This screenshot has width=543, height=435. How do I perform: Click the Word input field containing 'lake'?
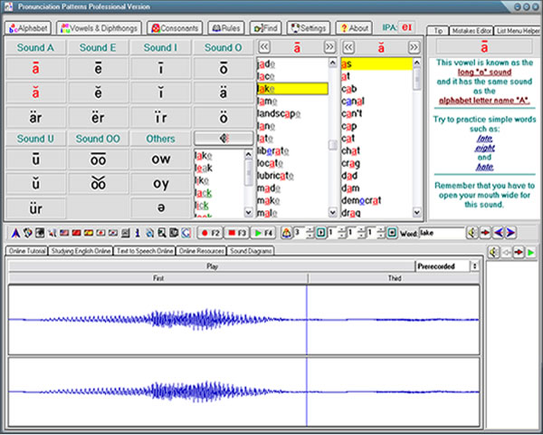pyautogui.click(x=442, y=233)
